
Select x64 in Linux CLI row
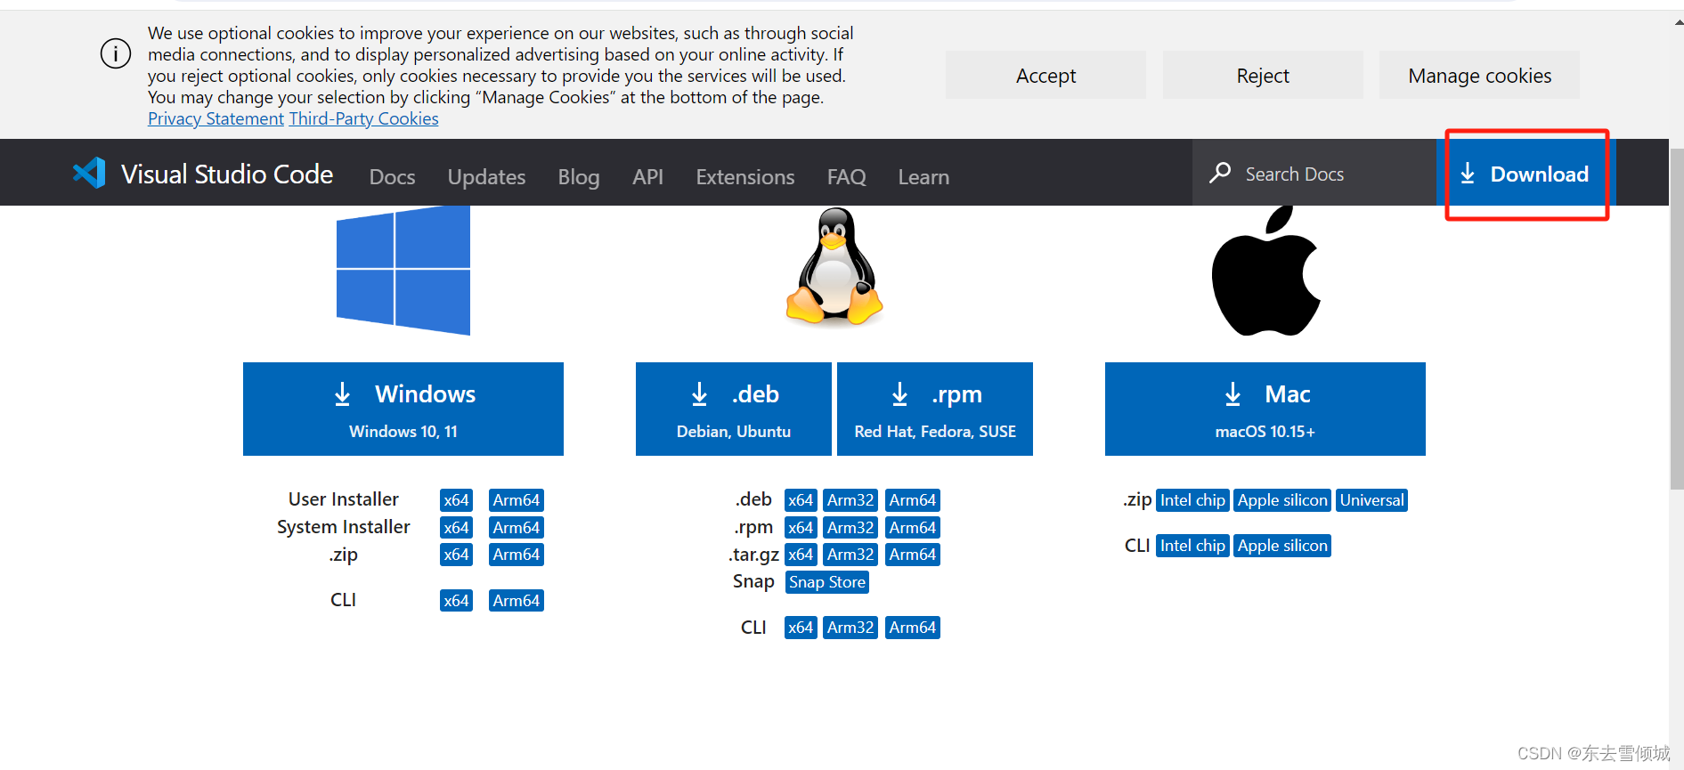tap(801, 628)
